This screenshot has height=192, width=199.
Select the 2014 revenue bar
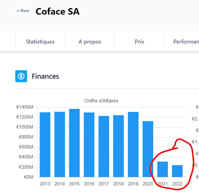click(60, 144)
